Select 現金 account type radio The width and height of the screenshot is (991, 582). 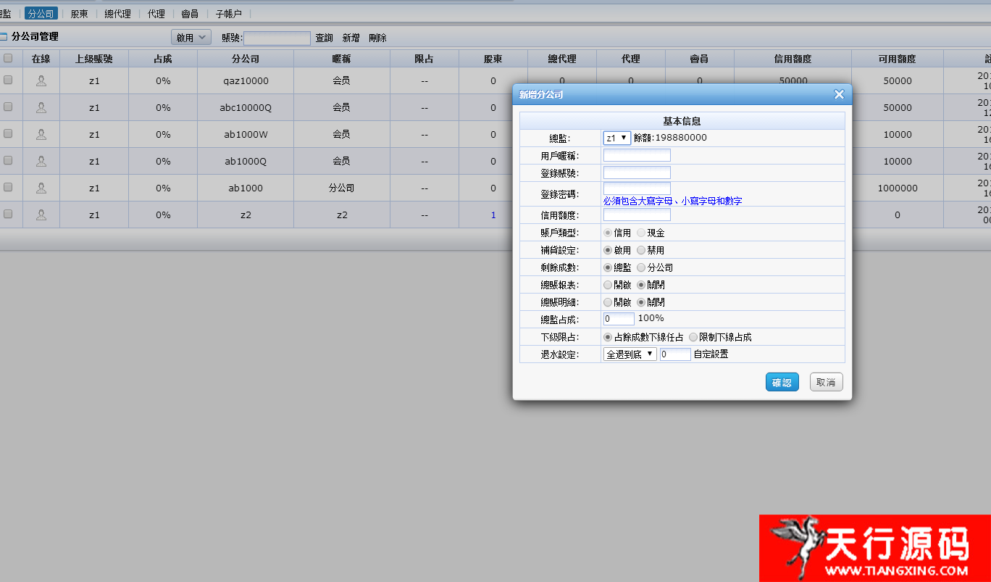(x=641, y=233)
